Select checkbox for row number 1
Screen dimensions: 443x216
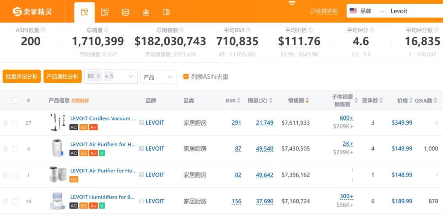[15, 175]
